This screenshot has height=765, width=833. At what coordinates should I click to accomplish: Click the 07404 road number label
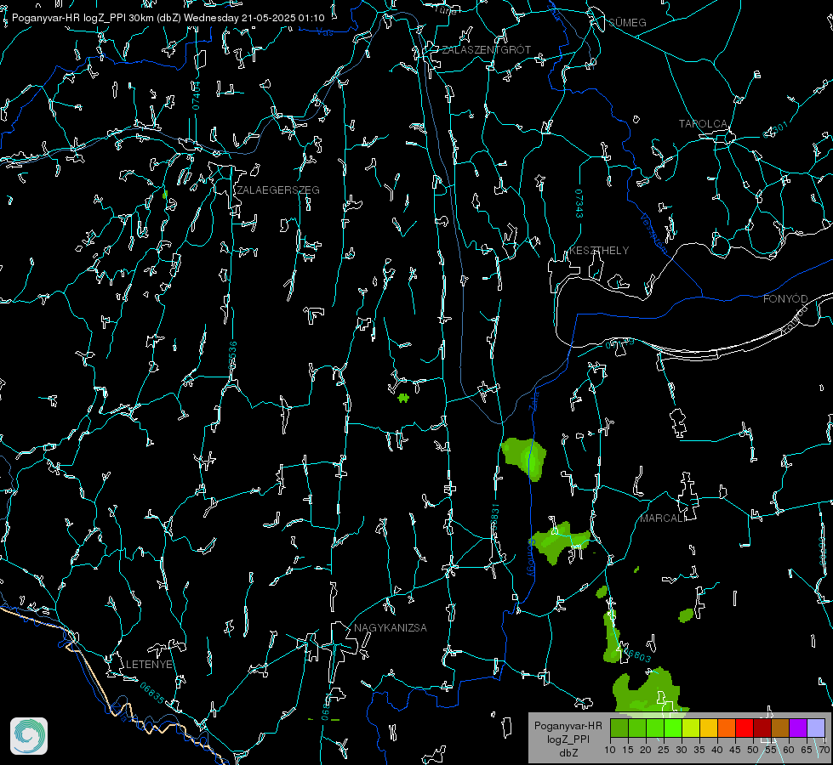(x=197, y=95)
